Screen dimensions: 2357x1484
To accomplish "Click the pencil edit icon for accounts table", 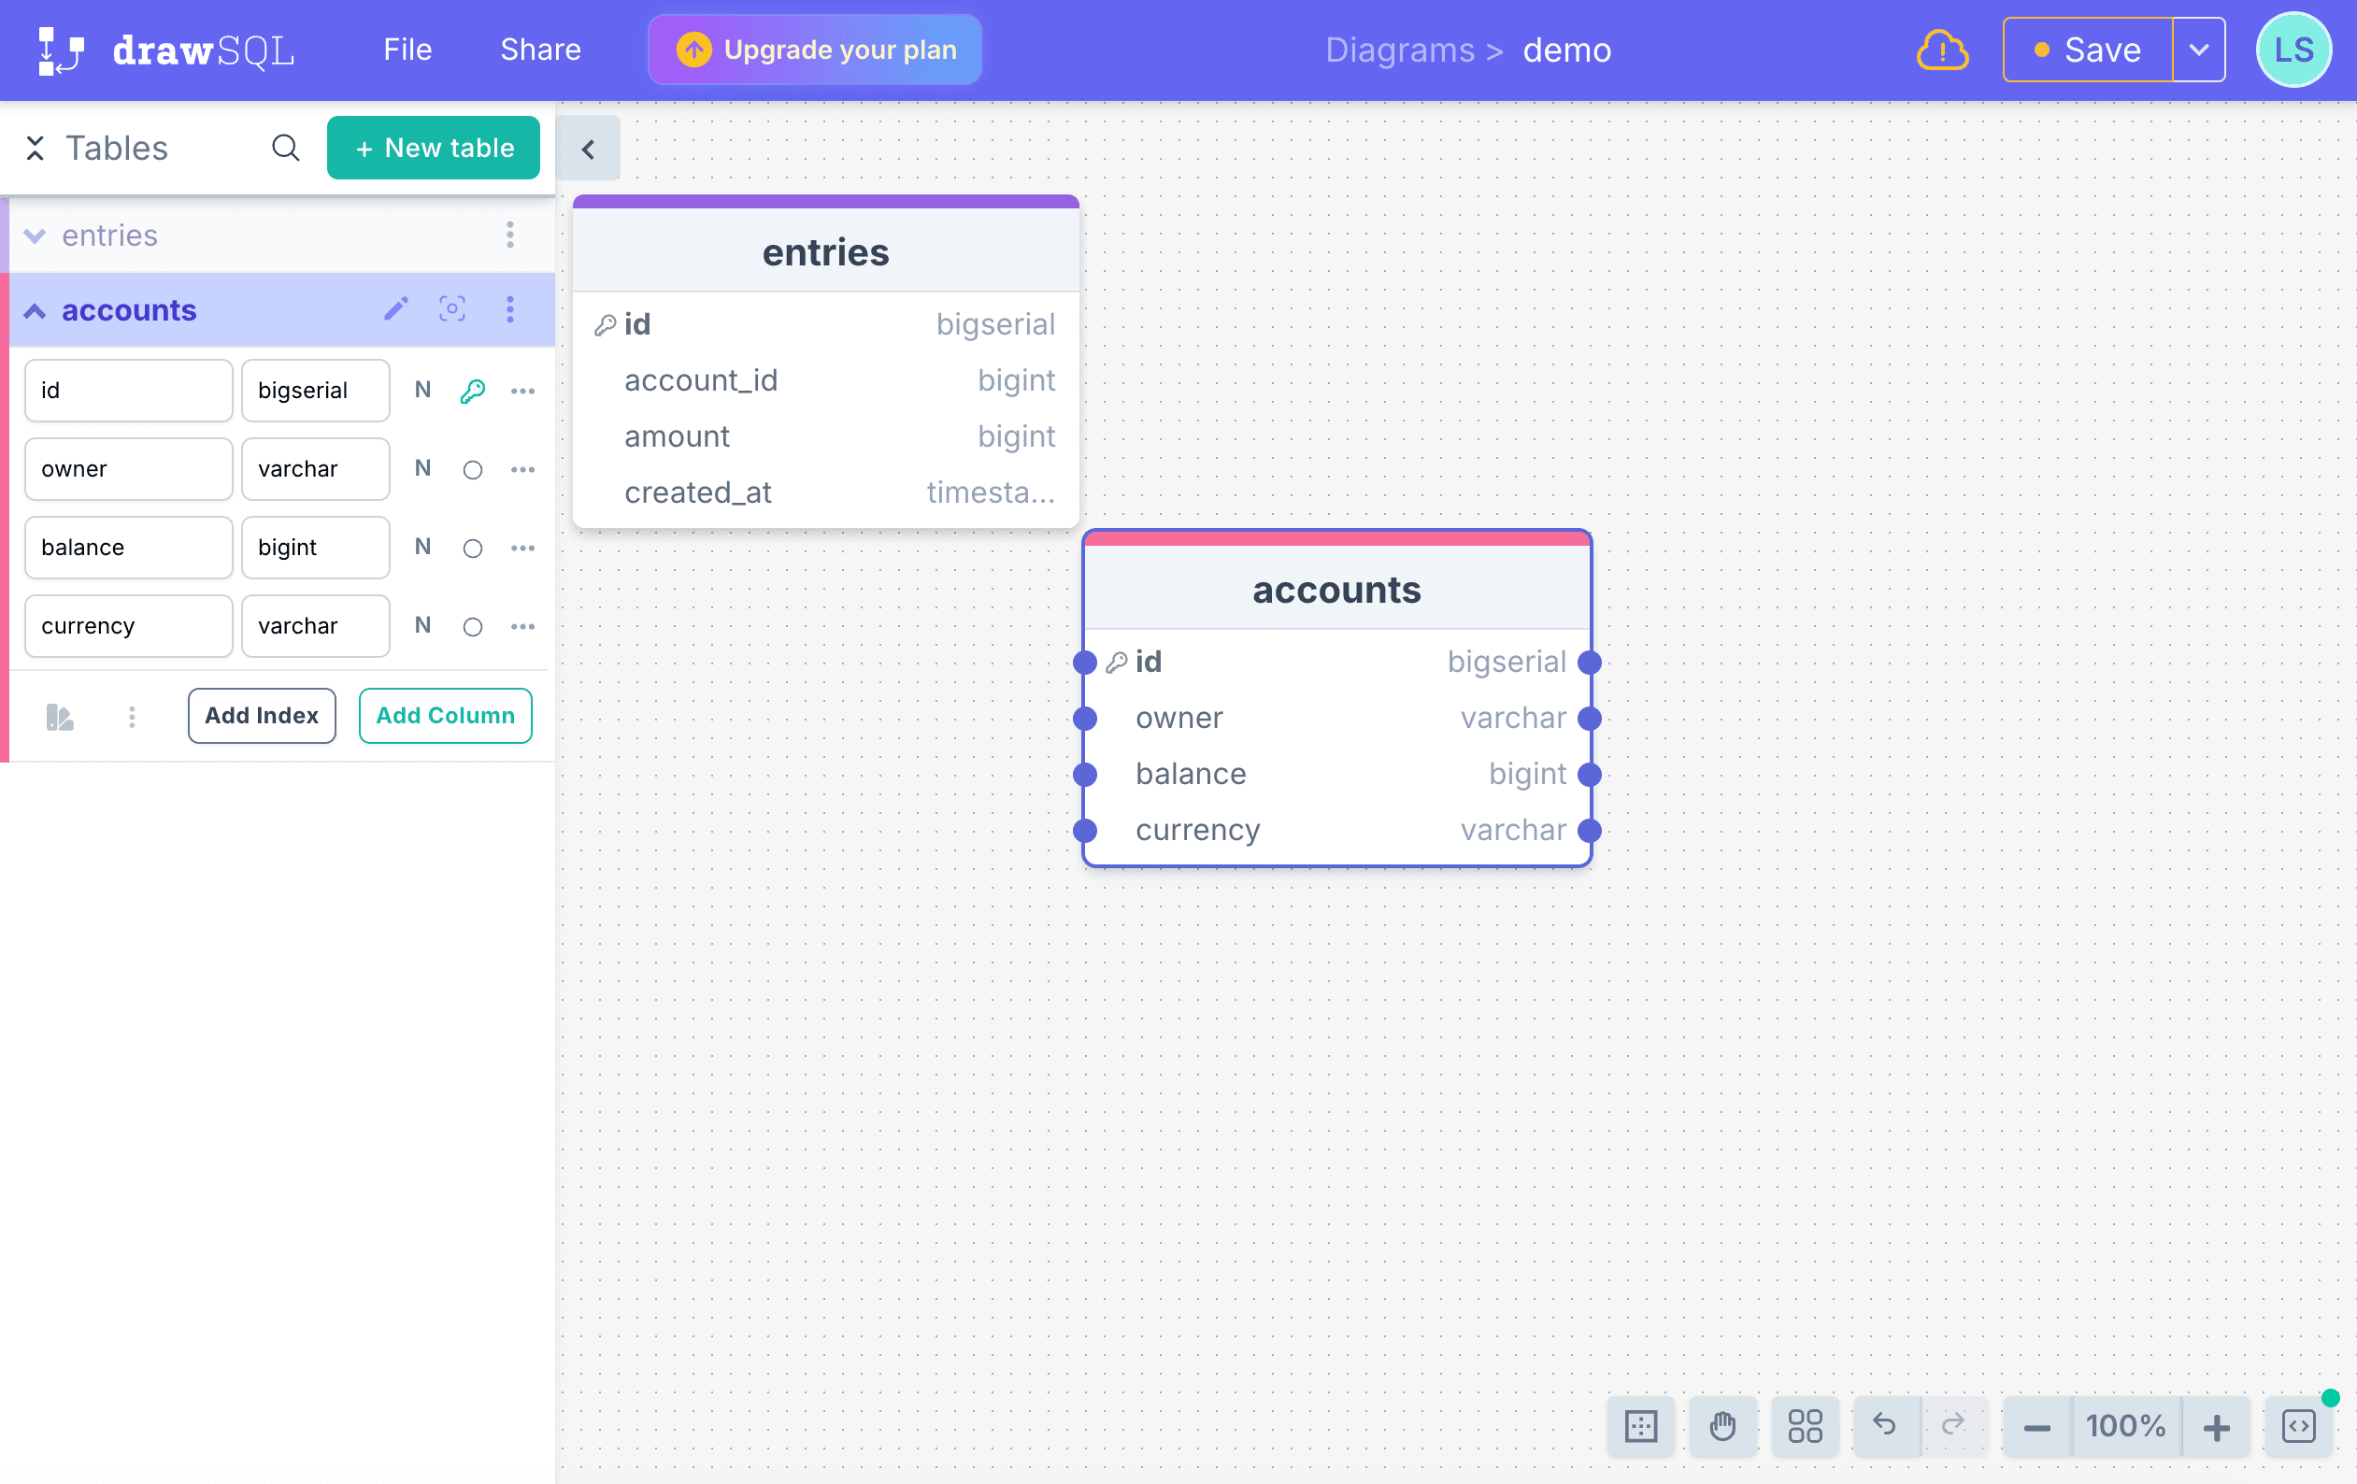I will tap(395, 310).
